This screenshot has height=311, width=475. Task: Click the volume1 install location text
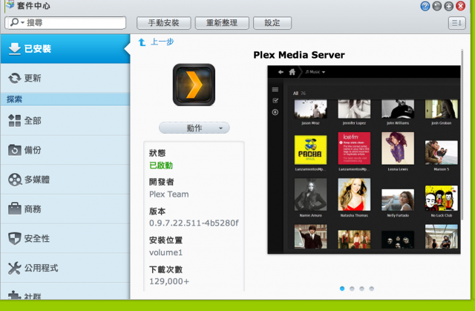pyautogui.click(x=166, y=252)
